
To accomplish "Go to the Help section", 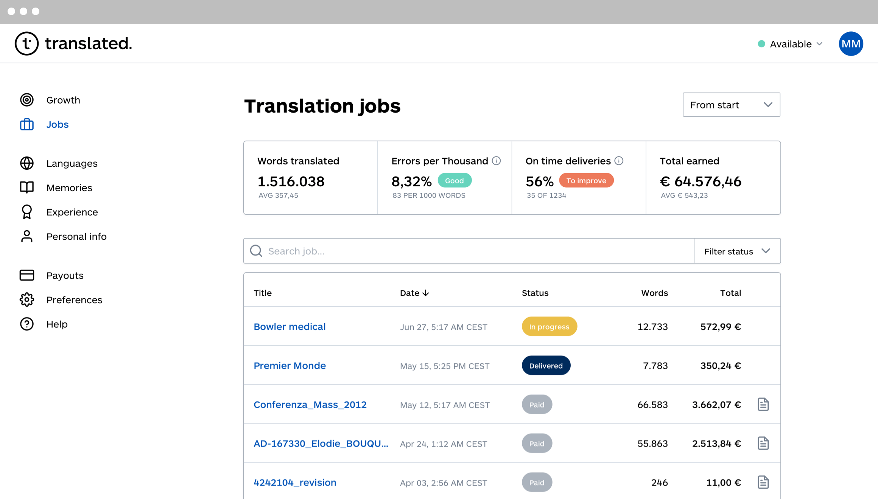I will (57, 324).
